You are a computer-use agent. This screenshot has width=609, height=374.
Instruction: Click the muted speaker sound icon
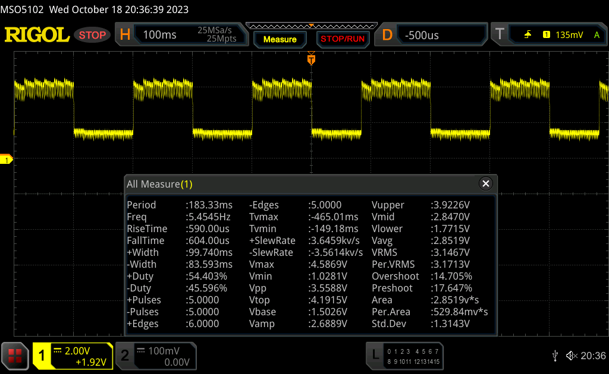click(572, 356)
